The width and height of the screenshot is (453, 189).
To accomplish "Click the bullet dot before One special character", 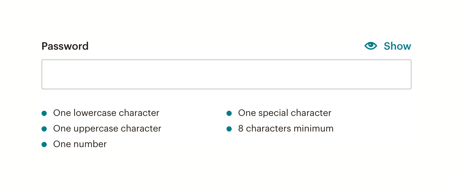I will point(229,113).
